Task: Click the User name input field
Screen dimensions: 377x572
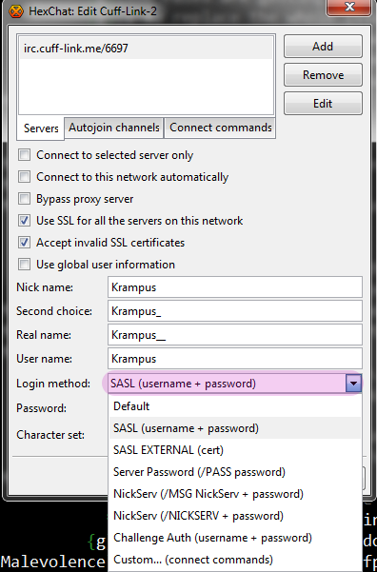Action: pos(235,359)
